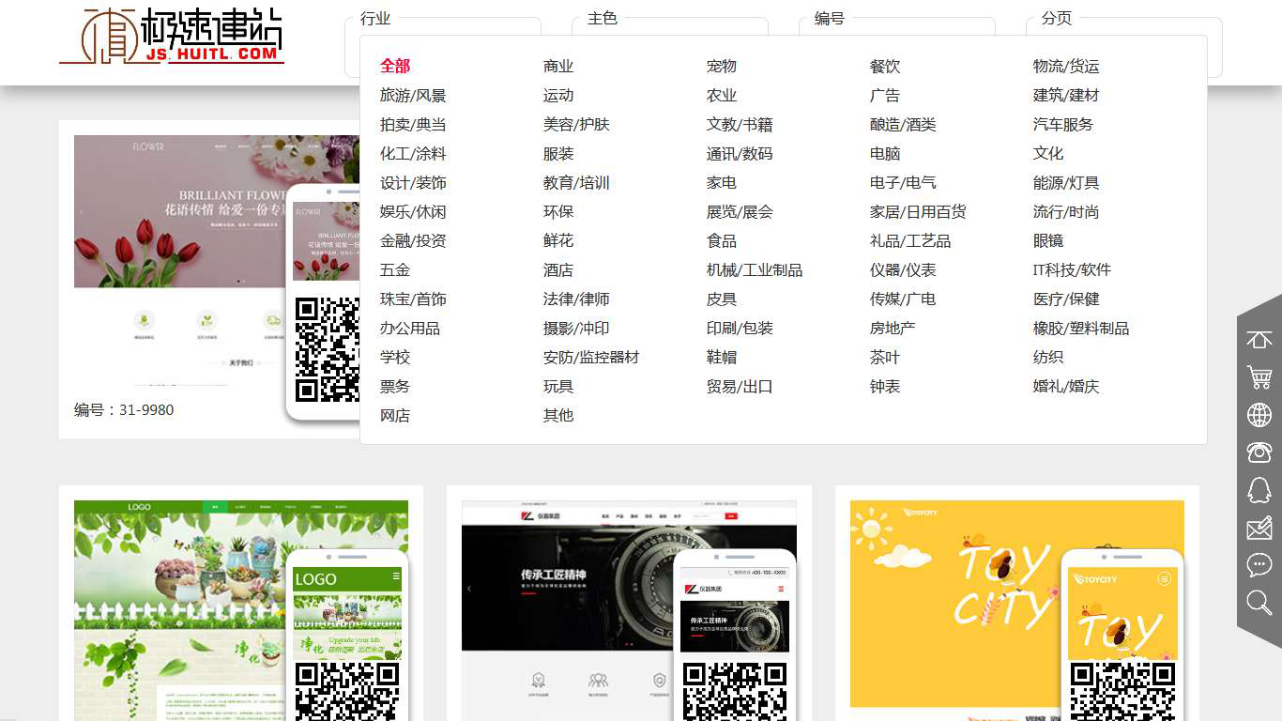
Task: Filter by 流行/时尚
Action: [x=1066, y=212]
